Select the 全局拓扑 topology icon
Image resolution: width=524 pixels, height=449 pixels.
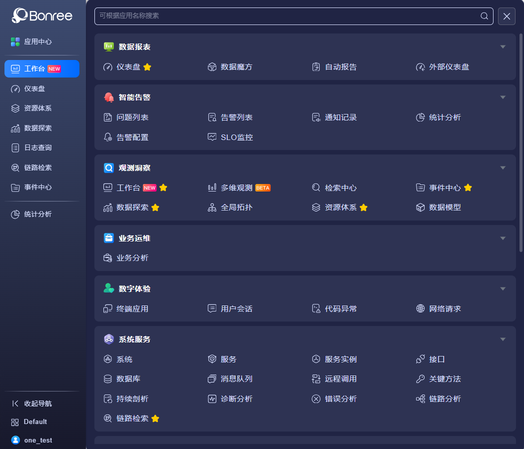[x=212, y=207]
